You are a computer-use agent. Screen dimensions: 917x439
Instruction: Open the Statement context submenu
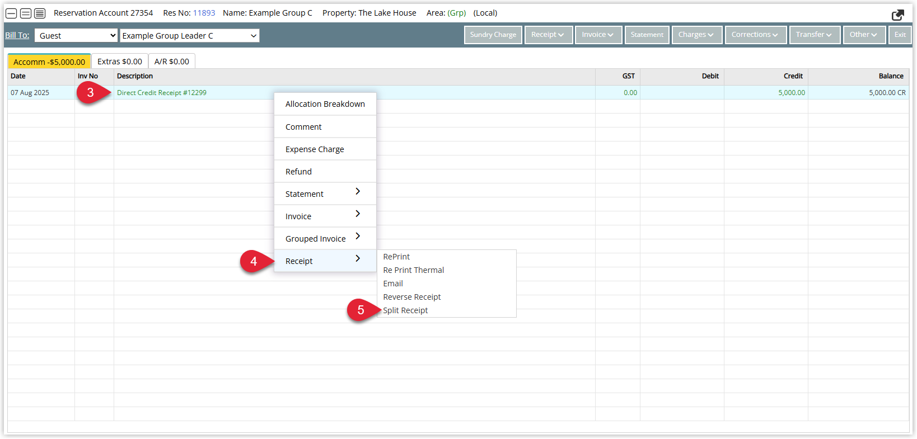(325, 194)
